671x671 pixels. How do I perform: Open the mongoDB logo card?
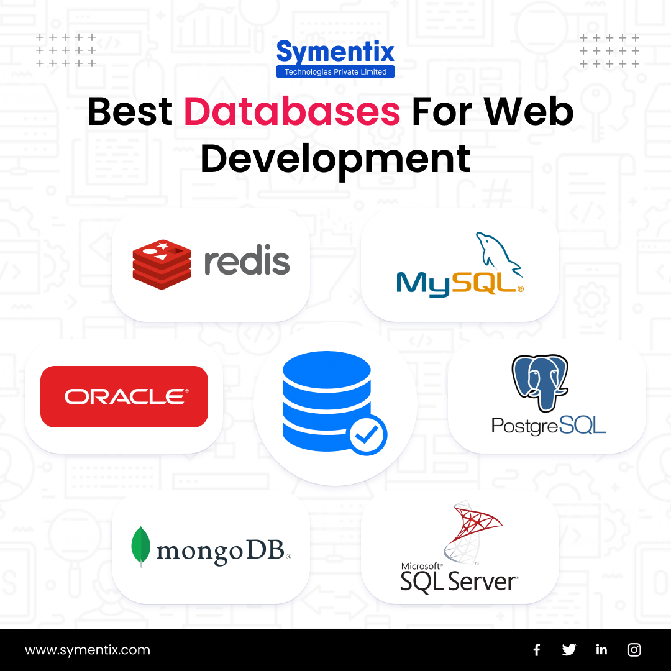click(211, 547)
